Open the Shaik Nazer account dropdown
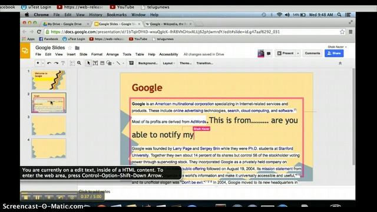 (x=338, y=47)
